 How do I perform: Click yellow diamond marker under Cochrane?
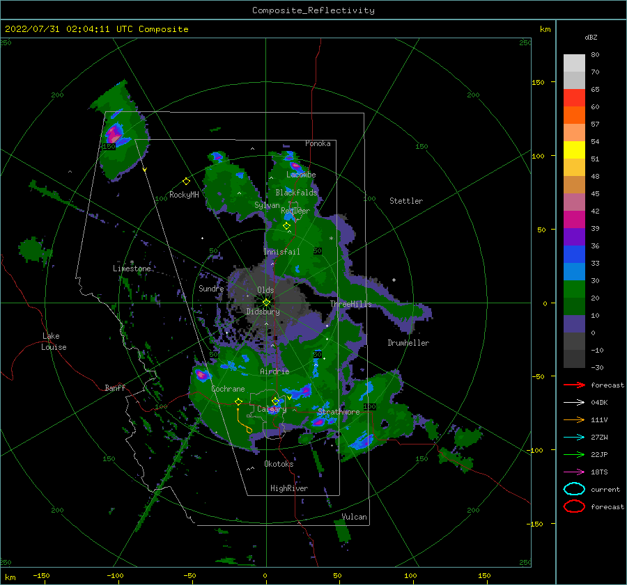(x=238, y=401)
